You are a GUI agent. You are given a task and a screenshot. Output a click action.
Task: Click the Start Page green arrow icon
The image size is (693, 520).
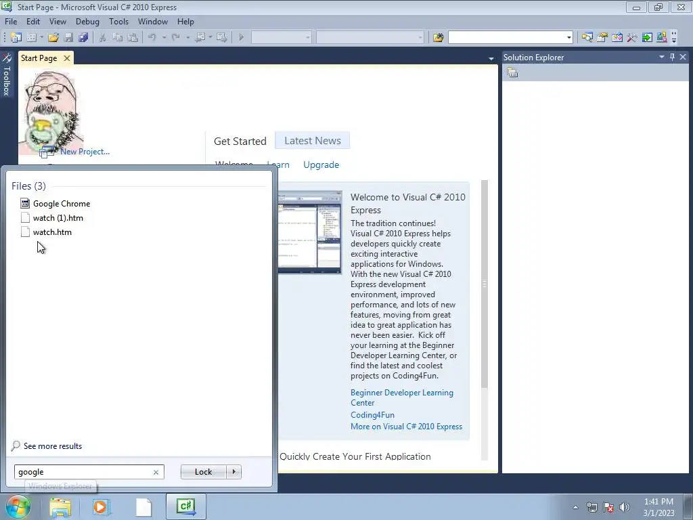click(647, 38)
